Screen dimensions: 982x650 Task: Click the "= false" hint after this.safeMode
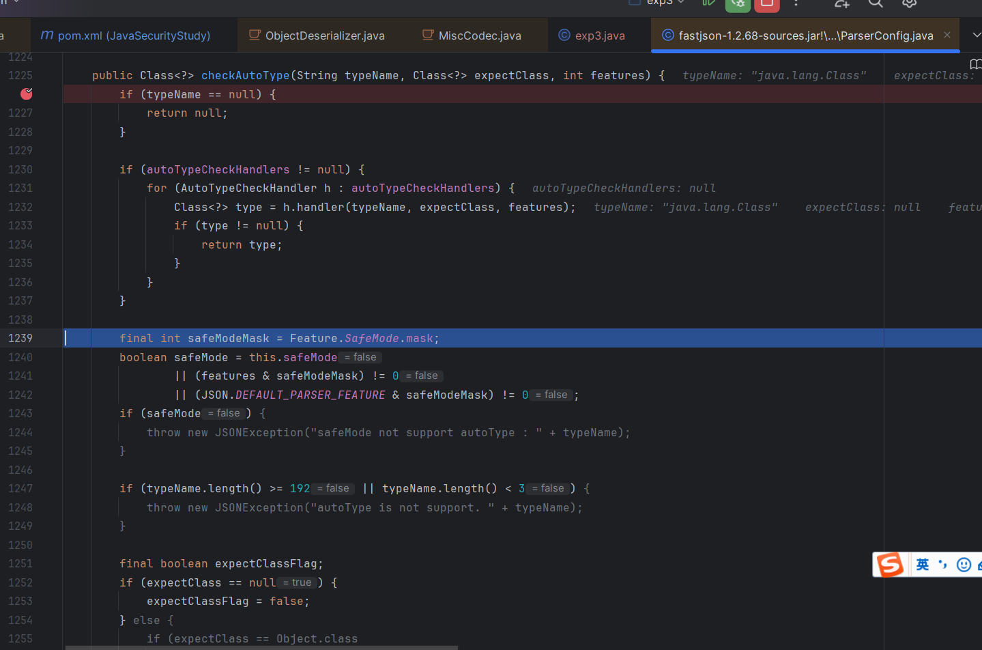pyautogui.click(x=360, y=357)
